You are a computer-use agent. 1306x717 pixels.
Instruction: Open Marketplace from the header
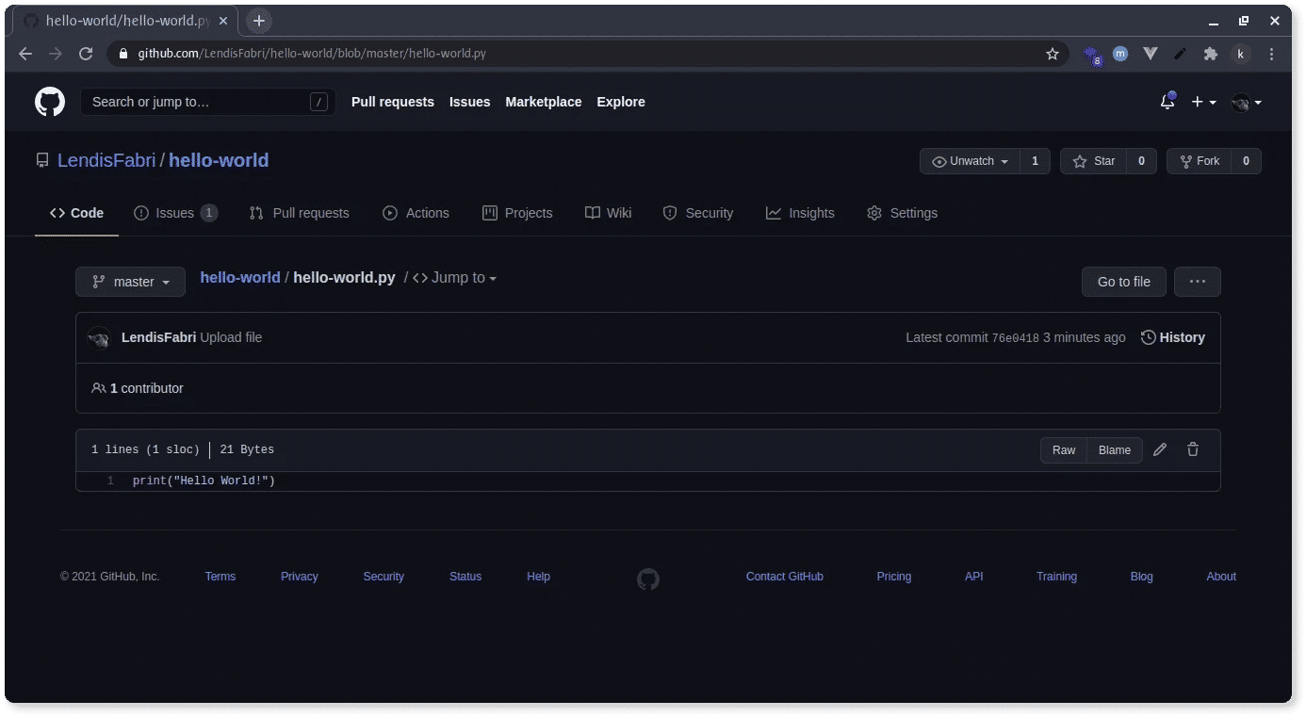pyautogui.click(x=544, y=102)
